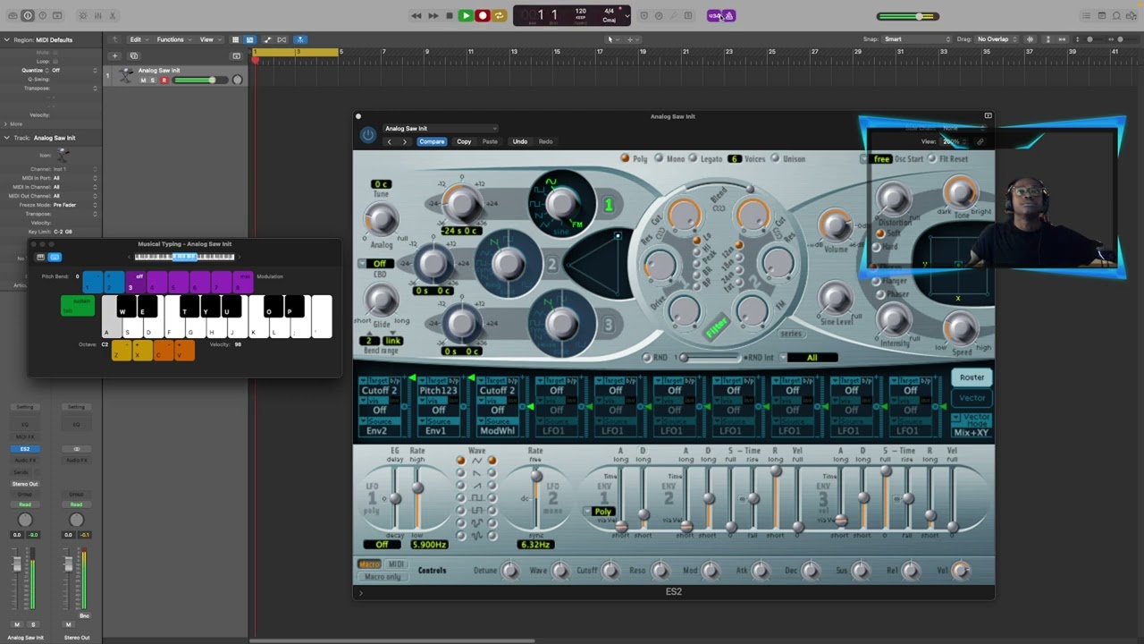The height and width of the screenshot is (644, 1144).
Task: Open the Drag No Overlap dropdown
Action: click(x=997, y=39)
